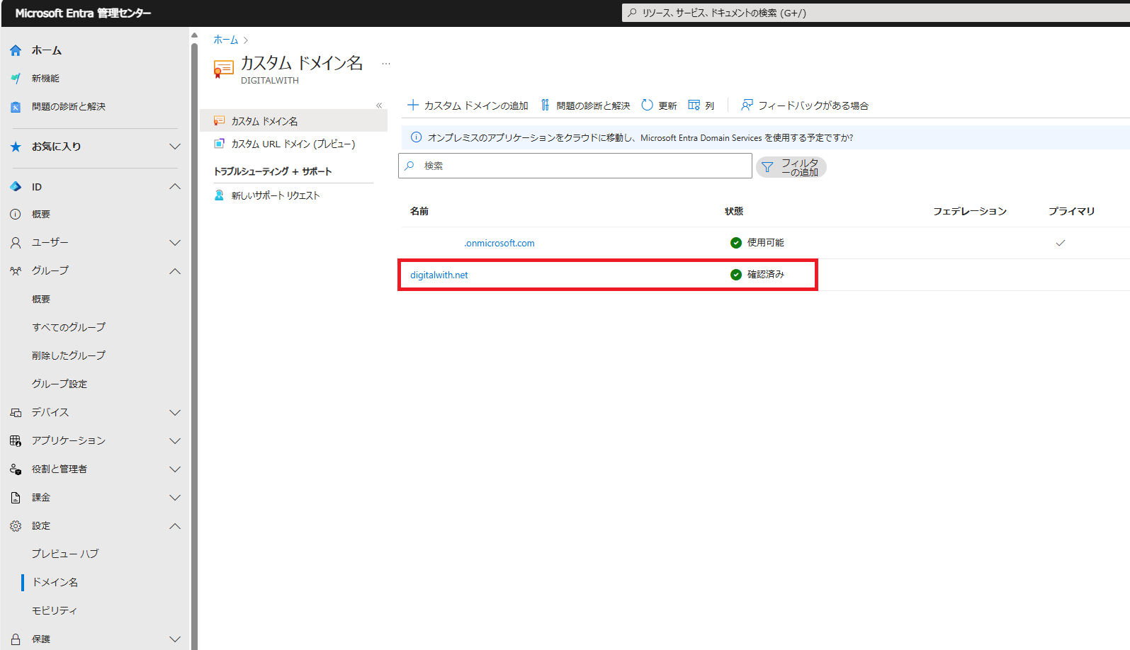Click the feedback person icon in toolbar

coord(747,105)
